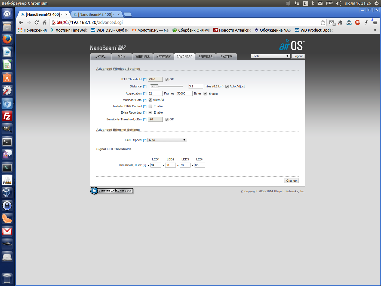Image resolution: width=381 pixels, height=286 pixels.
Task: Click the Evernote extension icon
Action: tap(340, 23)
